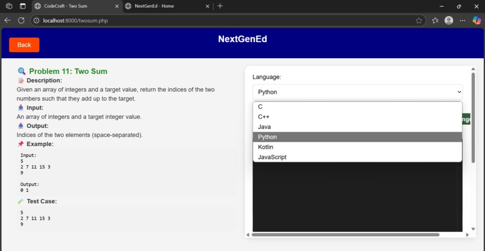This screenshot has width=485, height=251.
Task: Choose C++ in the language list
Action: point(357,116)
